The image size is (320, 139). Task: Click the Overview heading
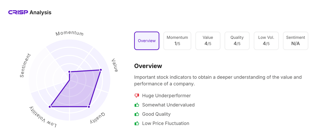click(x=148, y=66)
